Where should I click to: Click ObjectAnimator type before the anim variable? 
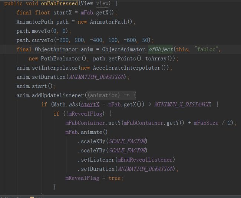[x=56, y=49]
